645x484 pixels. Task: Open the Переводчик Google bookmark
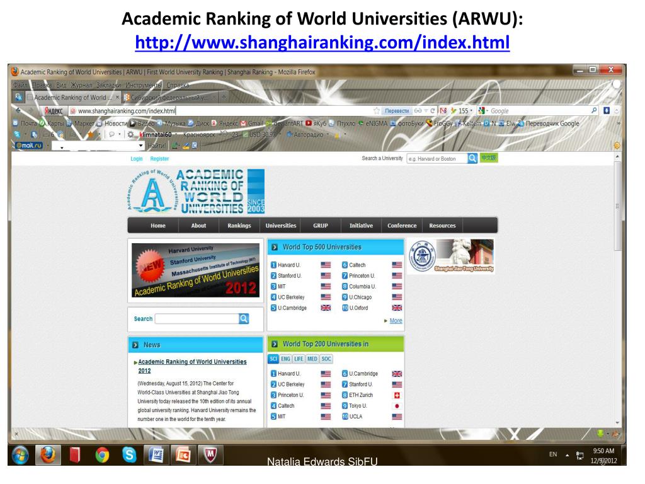(549, 124)
